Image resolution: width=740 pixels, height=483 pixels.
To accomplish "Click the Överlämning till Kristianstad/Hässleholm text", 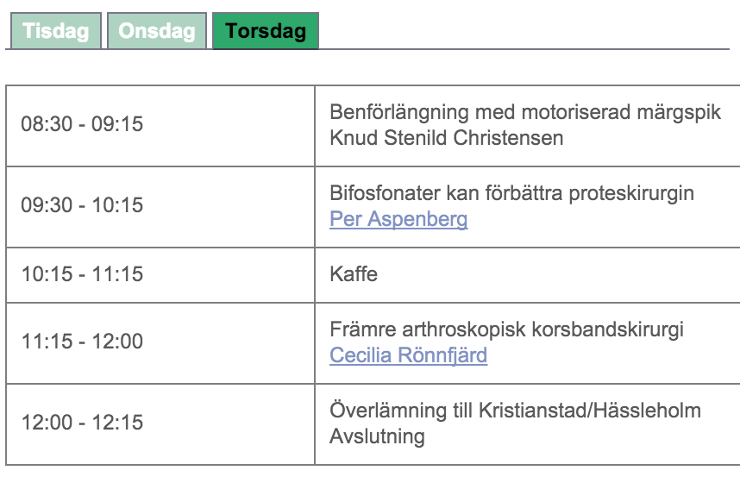I will pos(516,411).
